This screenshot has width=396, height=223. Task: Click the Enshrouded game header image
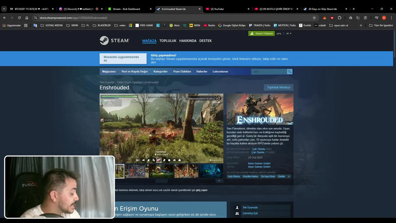pos(260,109)
